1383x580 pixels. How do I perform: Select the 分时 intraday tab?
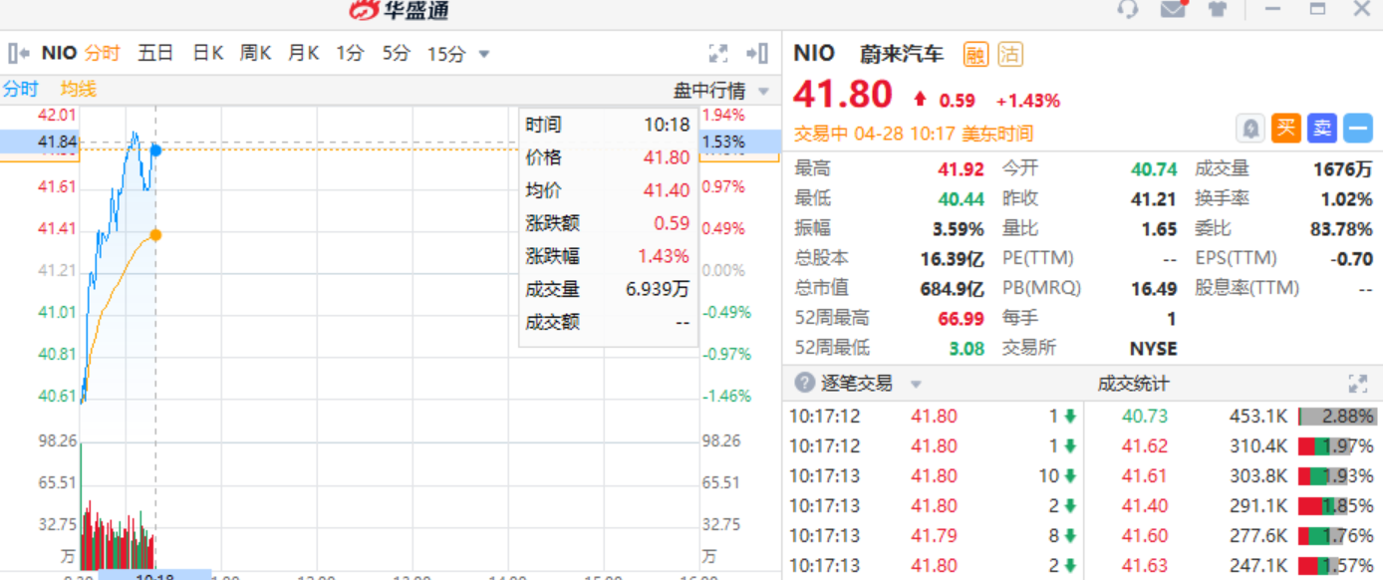pyautogui.click(x=102, y=53)
